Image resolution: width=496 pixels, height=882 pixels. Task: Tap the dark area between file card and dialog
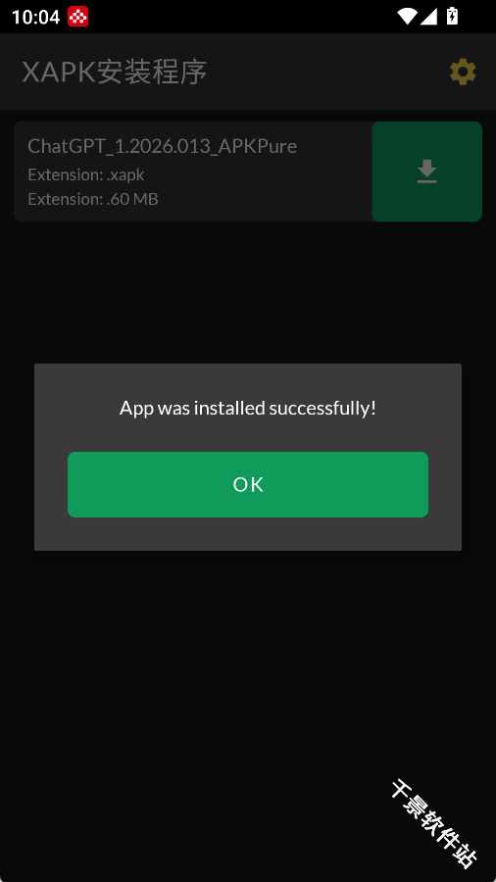click(x=248, y=292)
